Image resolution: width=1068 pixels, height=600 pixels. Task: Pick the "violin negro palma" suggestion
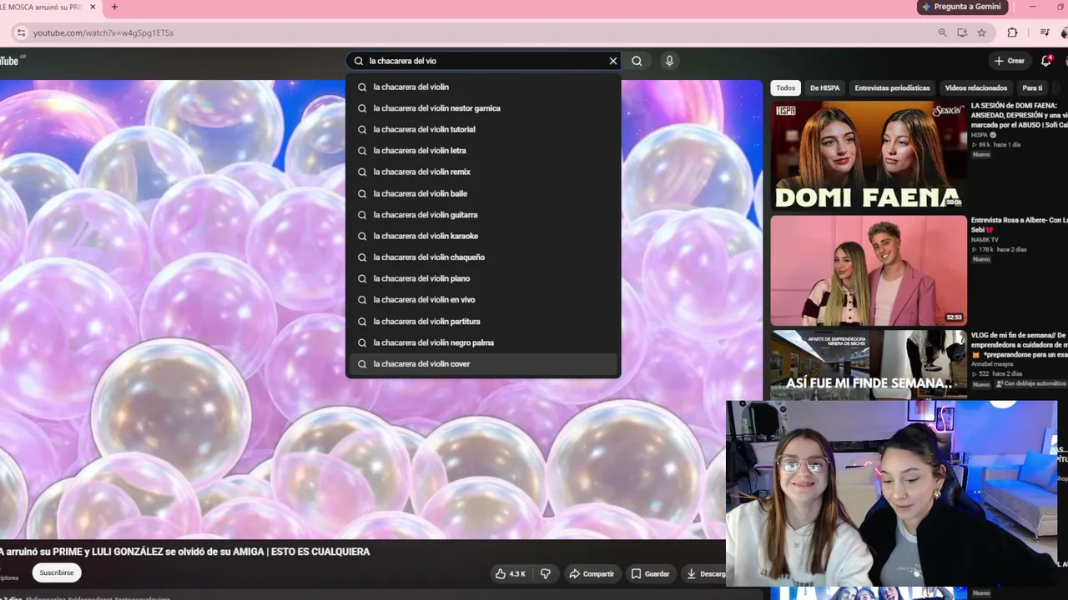(x=483, y=342)
